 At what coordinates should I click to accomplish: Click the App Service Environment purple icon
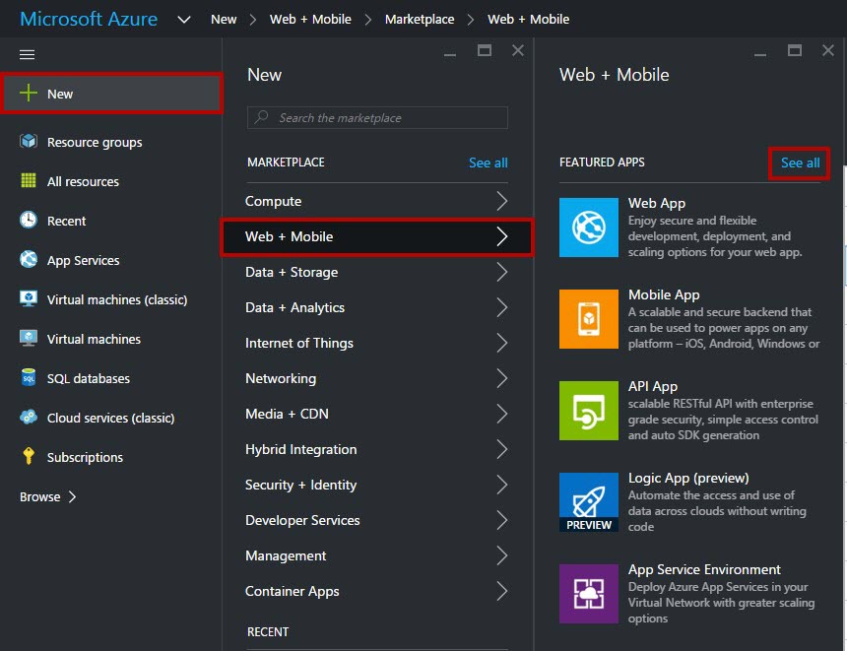[589, 594]
